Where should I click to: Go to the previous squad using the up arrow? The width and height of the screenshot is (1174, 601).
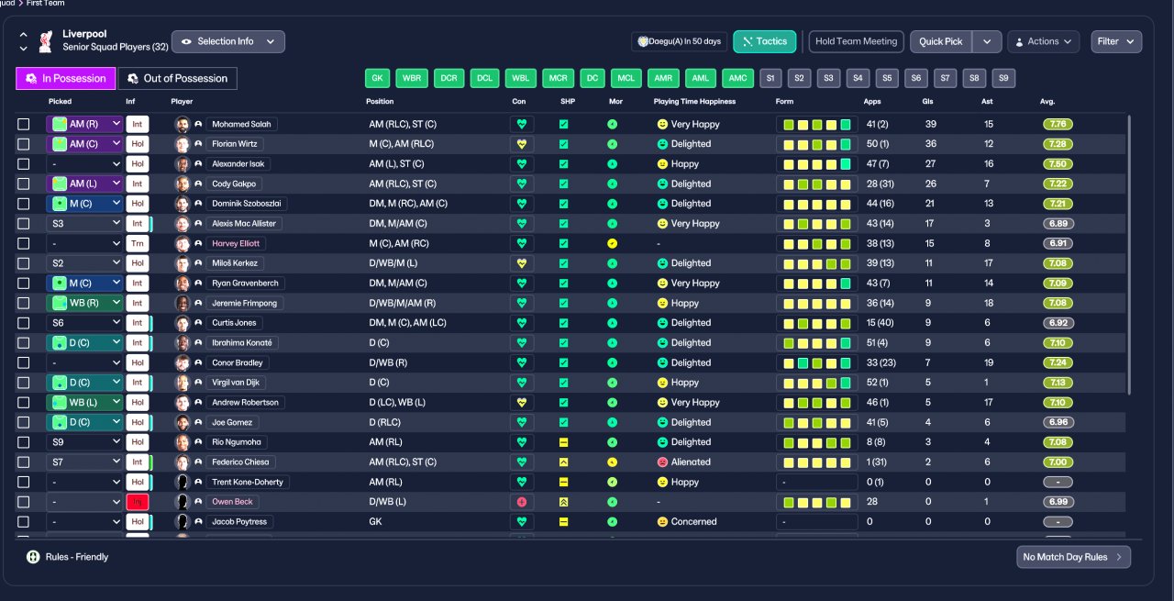pyautogui.click(x=24, y=35)
